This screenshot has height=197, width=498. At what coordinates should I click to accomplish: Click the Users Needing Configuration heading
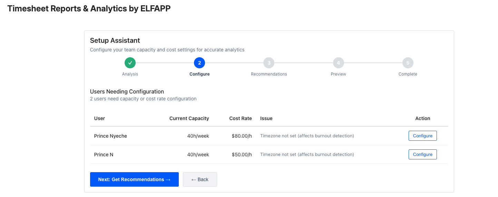pyautogui.click(x=127, y=91)
